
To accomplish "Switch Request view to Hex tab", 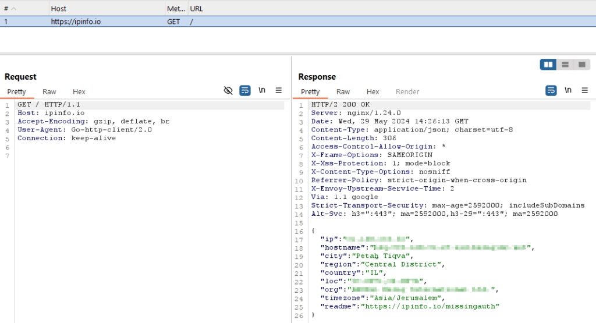I will 79,92.
